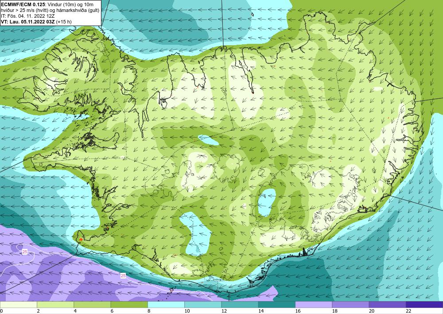Click the "ECMWF/ECM 0.125" model title
Image resolution: width=443 pixels, height=314 pixels.
pyautogui.click(x=23, y=4)
